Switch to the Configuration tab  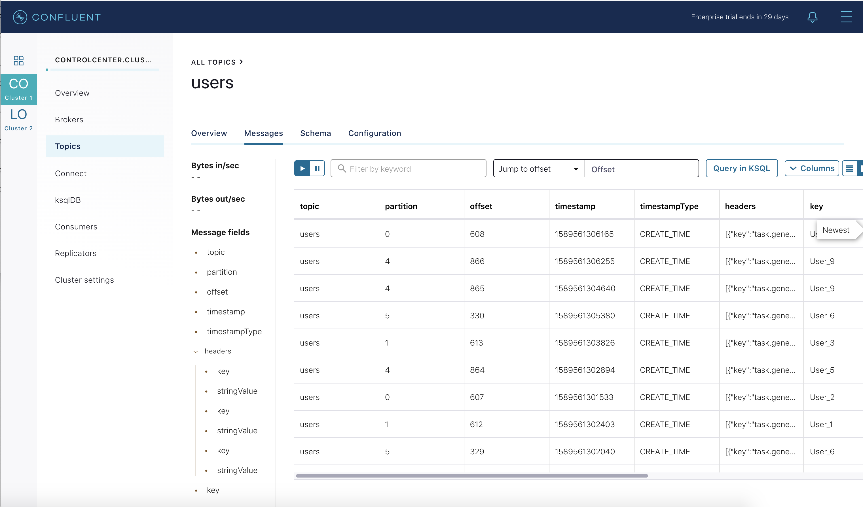click(375, 133)
